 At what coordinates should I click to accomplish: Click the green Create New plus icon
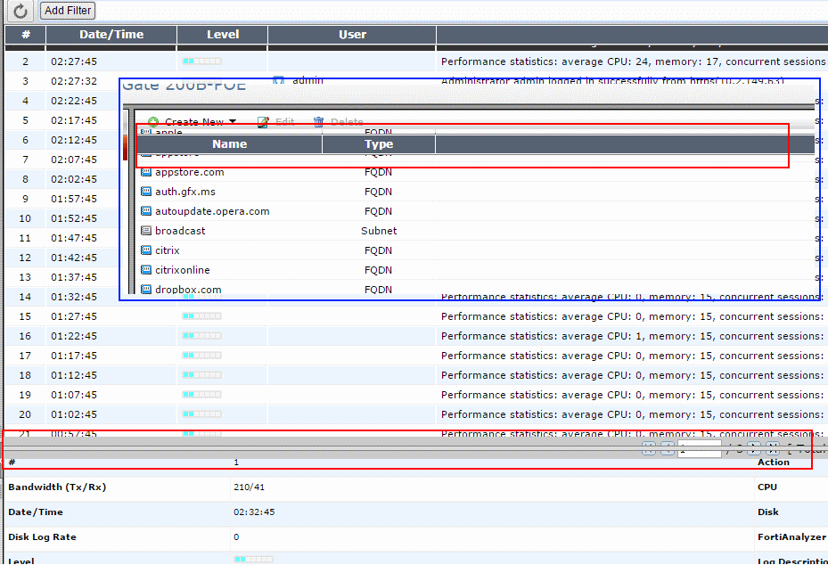[x=153, y=122]
